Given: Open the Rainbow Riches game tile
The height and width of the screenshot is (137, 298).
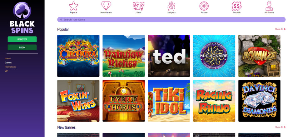Looking at the screenshot, I should 123,56.
